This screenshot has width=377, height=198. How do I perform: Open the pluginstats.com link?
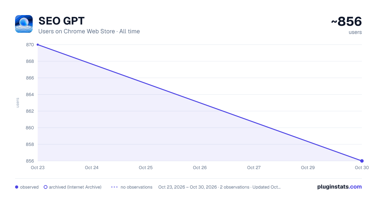[339, 187]
